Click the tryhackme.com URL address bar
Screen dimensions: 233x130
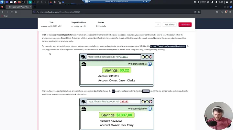(116, 12)
